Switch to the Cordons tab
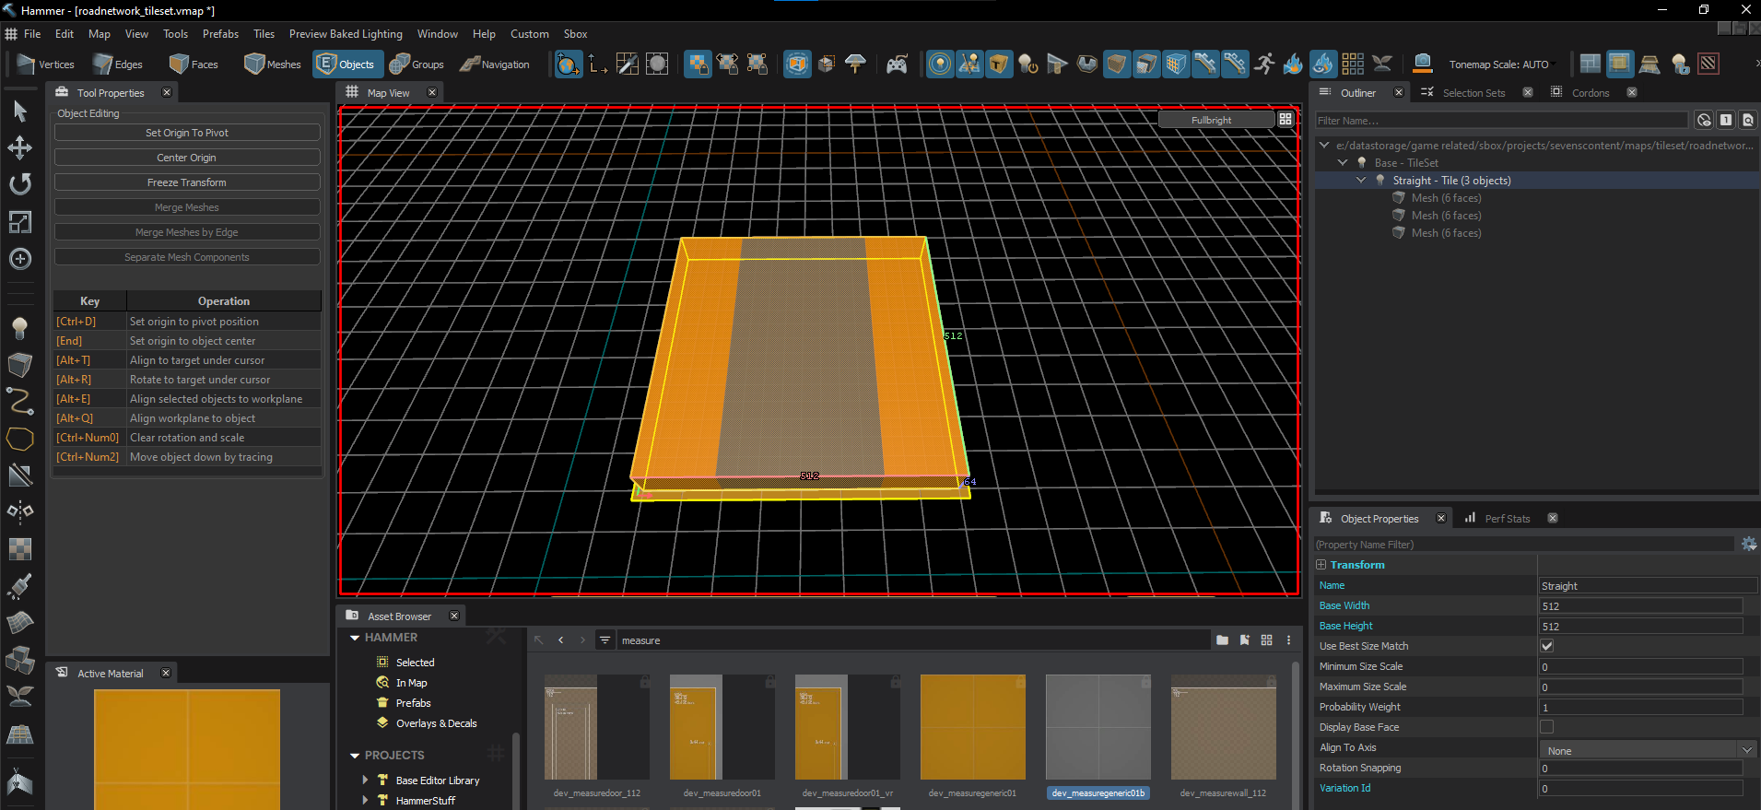The image size is (1761, 810). (x=1590, y=93)
